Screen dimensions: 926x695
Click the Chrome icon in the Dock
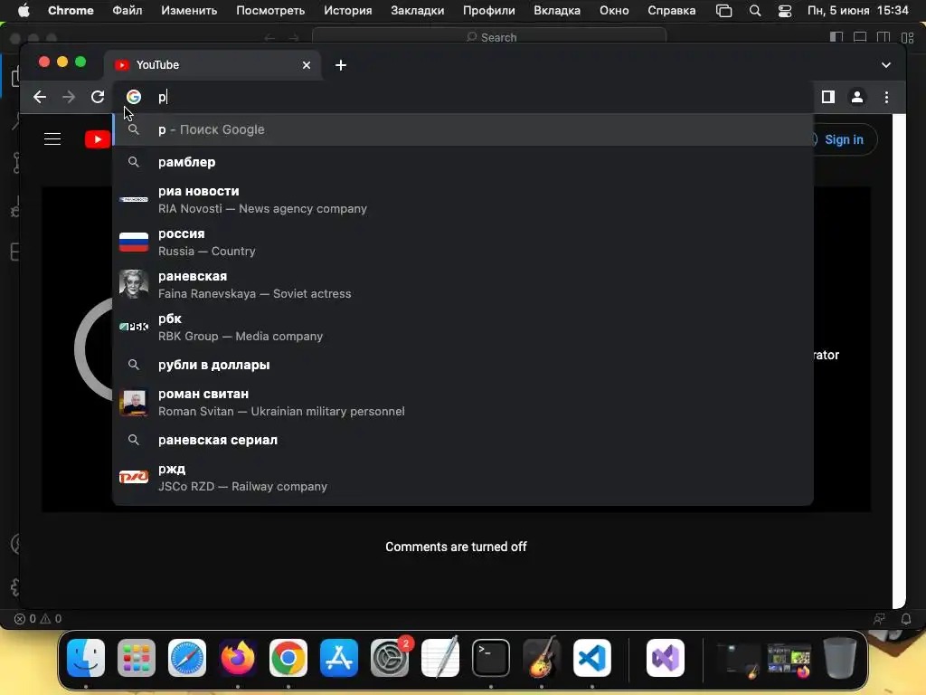click(x=288, y=658)
